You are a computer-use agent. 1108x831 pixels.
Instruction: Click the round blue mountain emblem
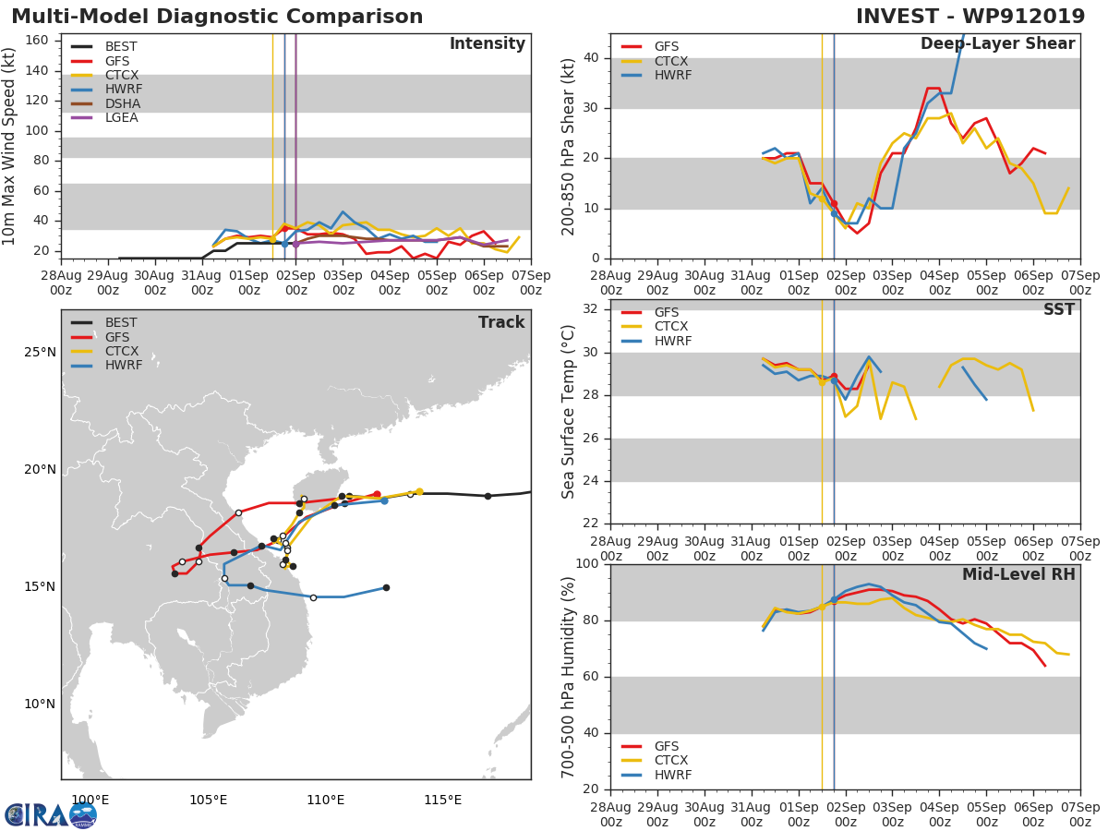pyautogui.click(x=83, y=814)
